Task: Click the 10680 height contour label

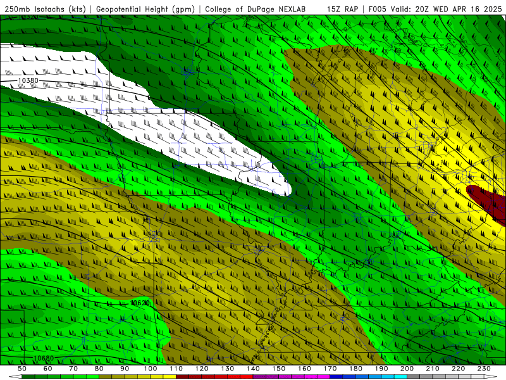Action: [x=44, y=358]
